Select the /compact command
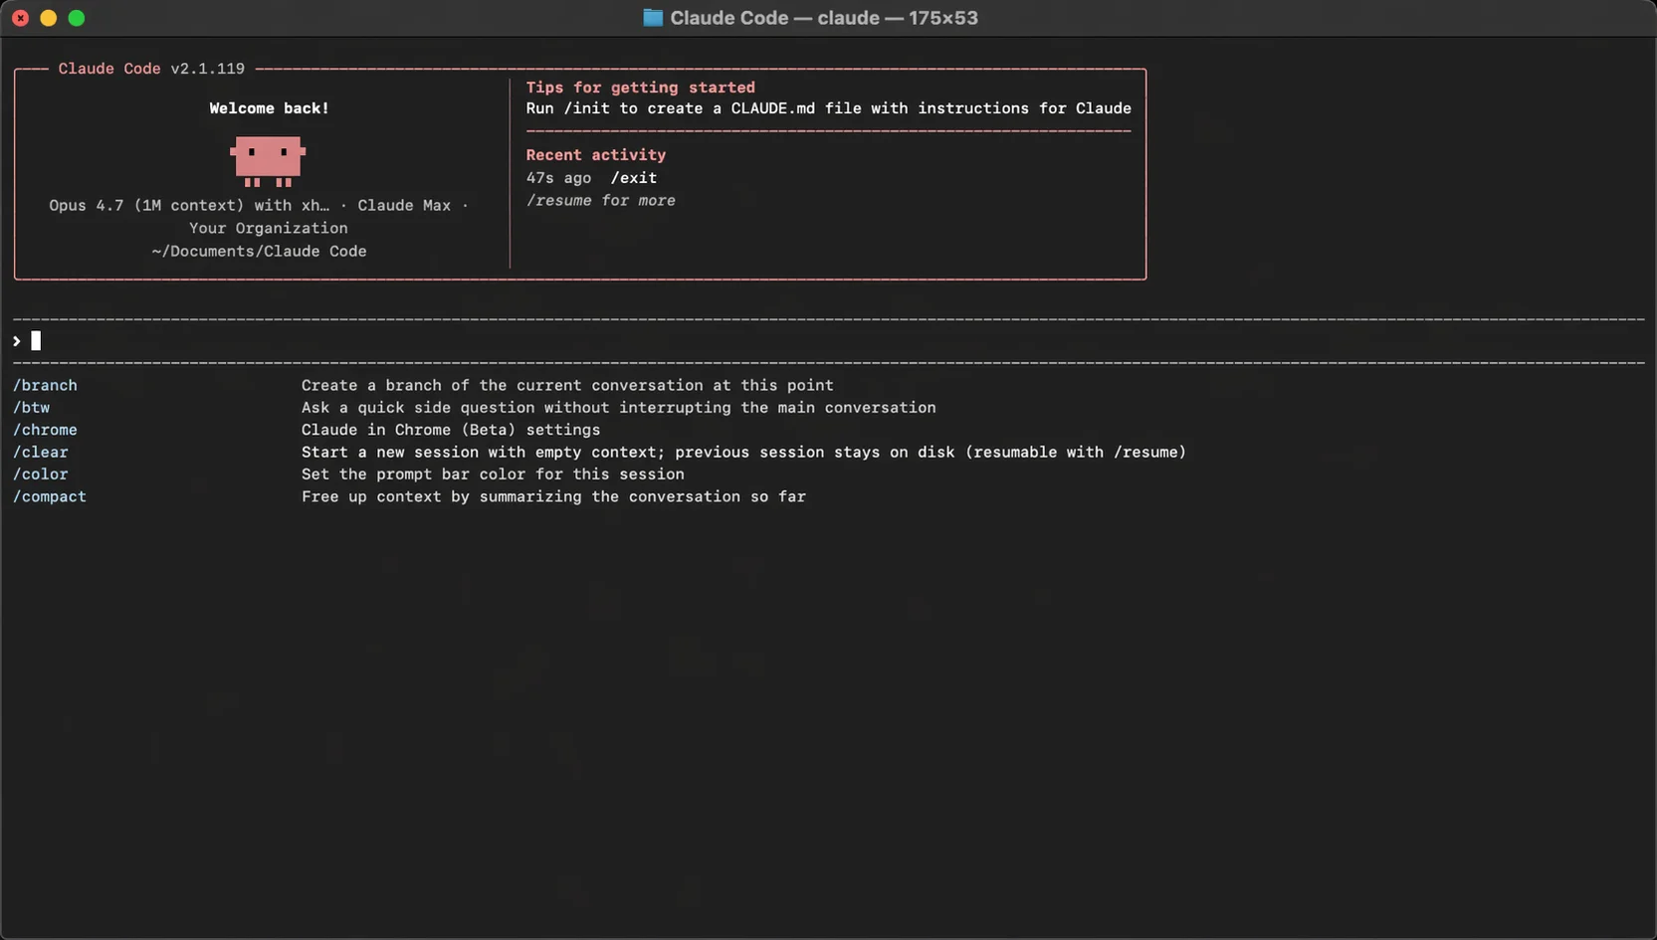The image size is (1657, 940). (50, 496)
